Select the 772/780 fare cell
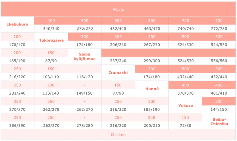Image resolution: width=237 pixels, height=141 pixels. (x=219, y=28)
